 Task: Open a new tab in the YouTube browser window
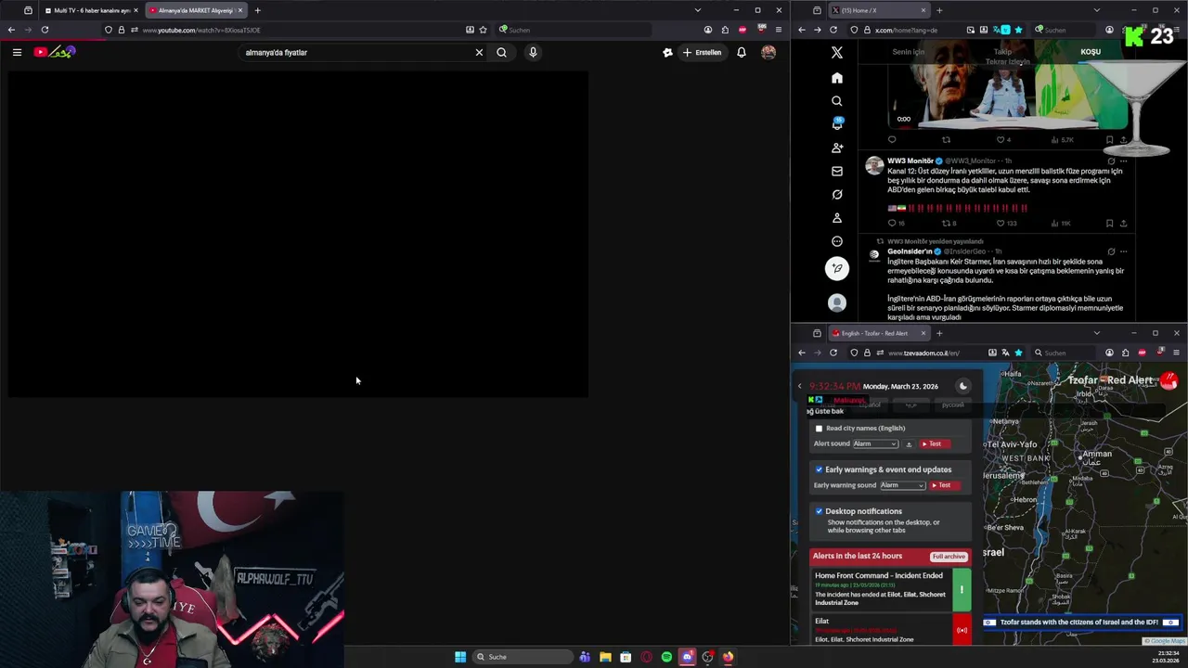pos(257,10)
